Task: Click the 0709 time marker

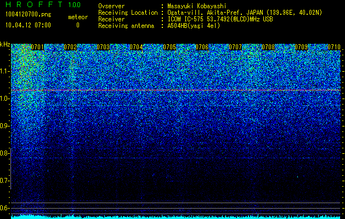Action: click(x=301, y=47)
